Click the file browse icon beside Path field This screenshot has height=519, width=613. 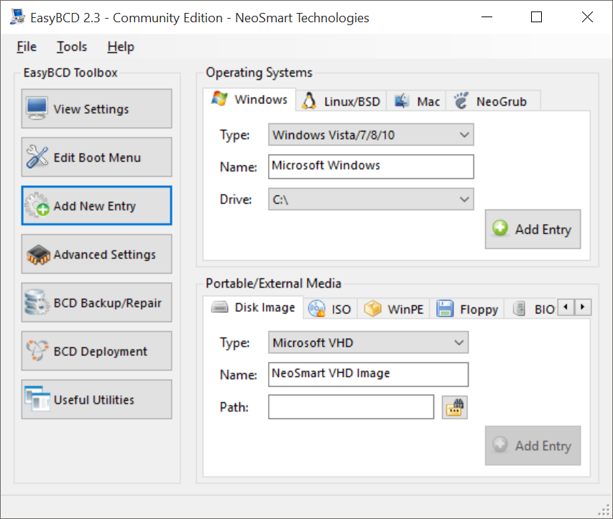(454, 406)
